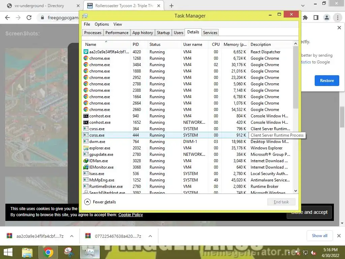
Task: Open the Windows Start button
Action: pos(8,252)
